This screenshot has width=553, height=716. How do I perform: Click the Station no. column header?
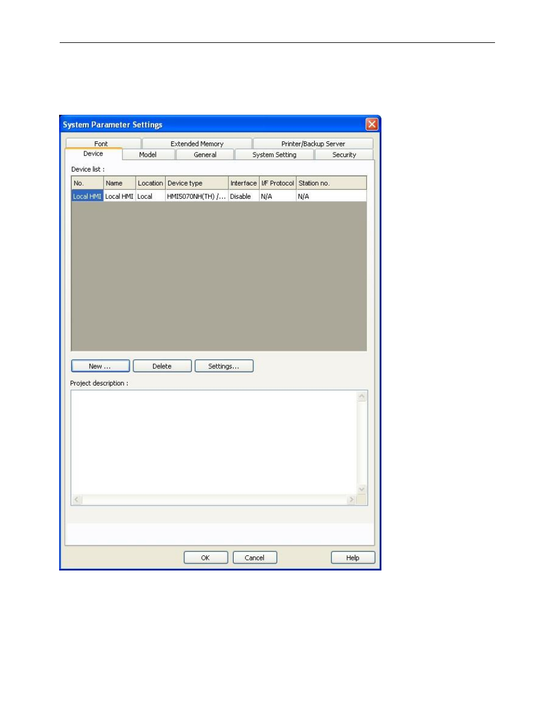(x=331, y=183)
